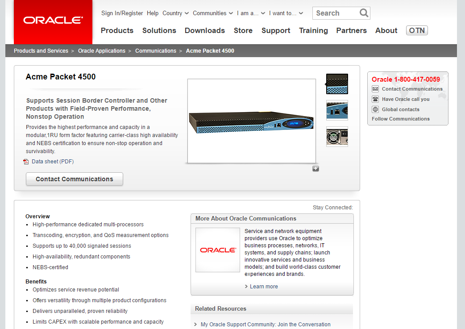Open the Solutions menu
Screen dimensions: 465x329
tap(159, 30)
